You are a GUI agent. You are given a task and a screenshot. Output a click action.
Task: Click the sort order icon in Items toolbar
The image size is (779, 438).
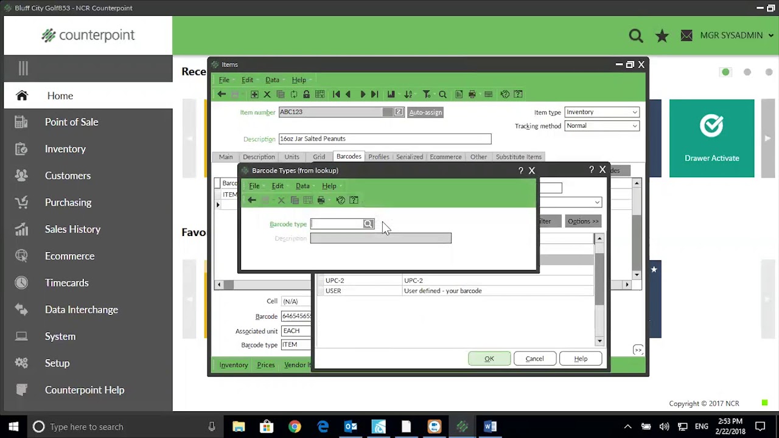pyautogui.click(x=408, y=94)
